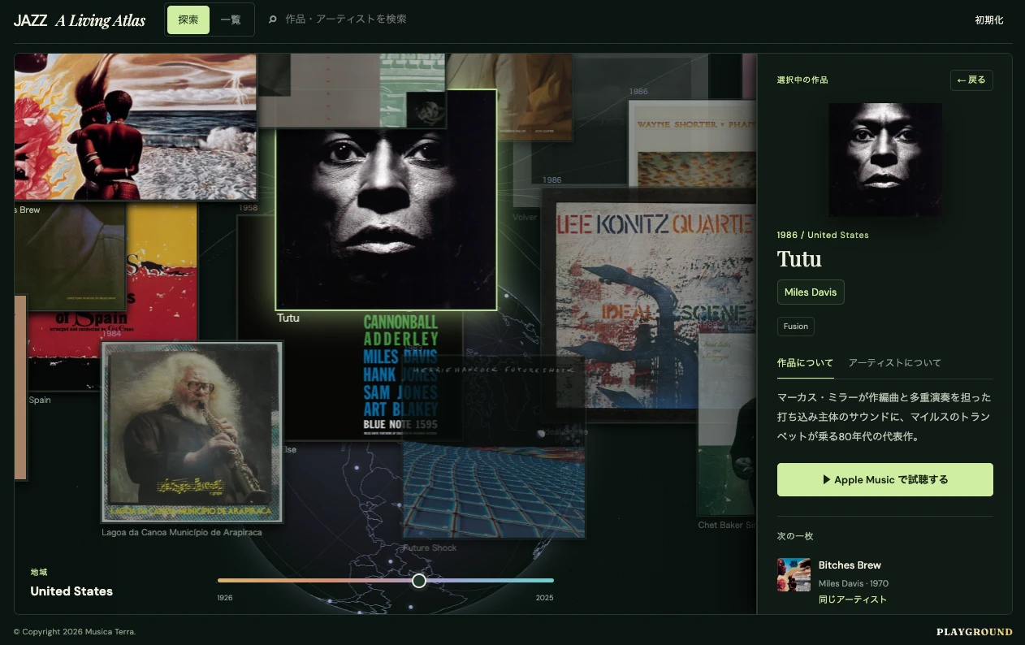Click the 初期化 reset button

[988, 20]
